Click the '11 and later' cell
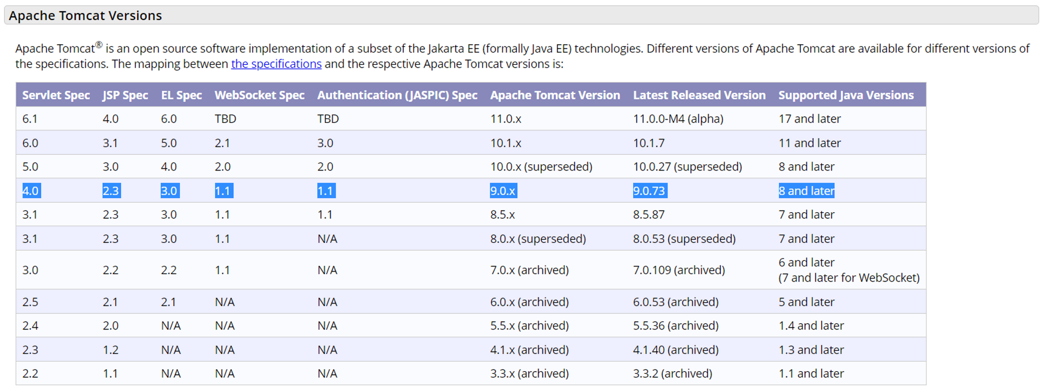The height and width of the screenshot is (392, 1044). click(x=810, y=143)
